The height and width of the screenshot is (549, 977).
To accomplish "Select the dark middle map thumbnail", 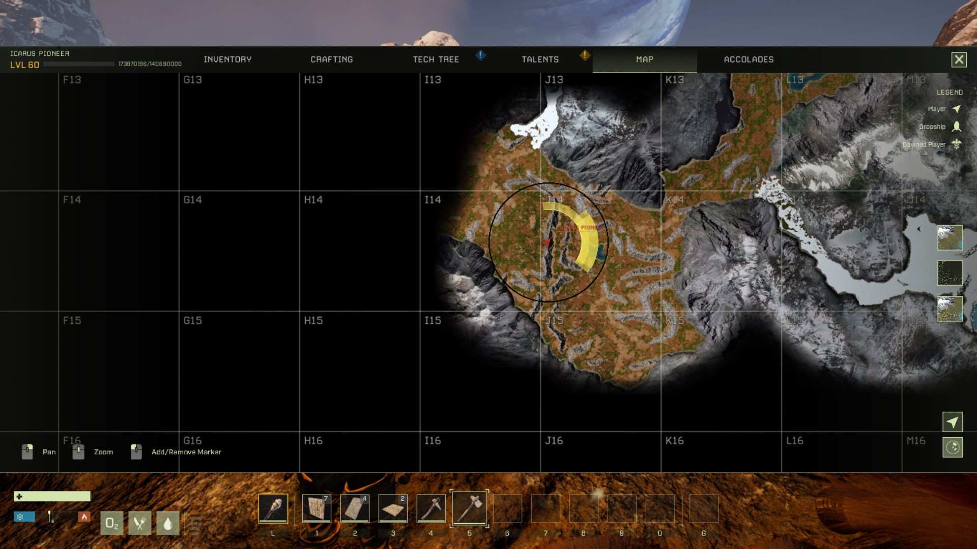I will coord(950,273).
